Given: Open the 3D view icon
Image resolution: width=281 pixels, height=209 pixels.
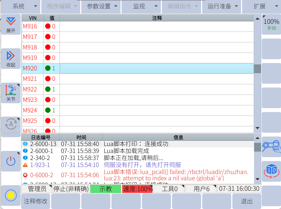Looking at the screenshot, I should tap(271, 171).
